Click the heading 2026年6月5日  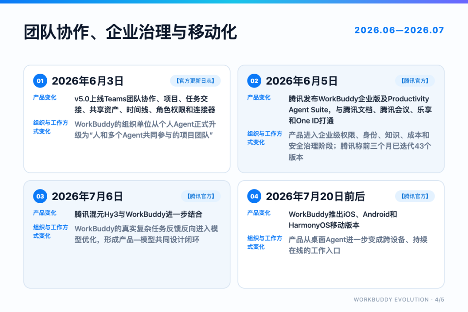coord(302,81)
